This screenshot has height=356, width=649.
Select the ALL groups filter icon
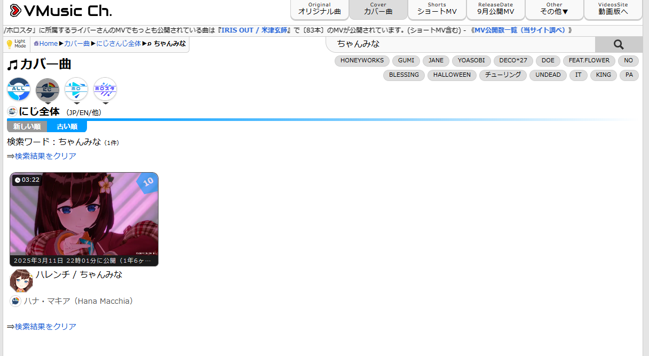pyautogui.click(x=19, y=90)
